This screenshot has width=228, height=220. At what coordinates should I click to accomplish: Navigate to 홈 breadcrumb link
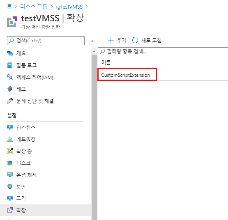pyautogui.click(x=9, y=7)
